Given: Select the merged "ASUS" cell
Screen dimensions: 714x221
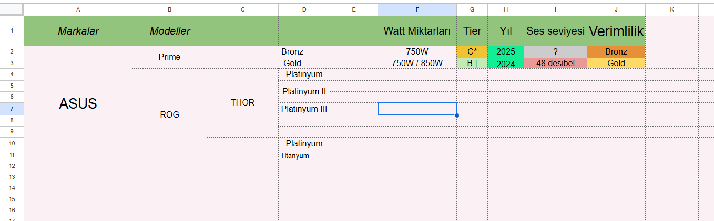Looking at the screenshot, I should coord(78,103).
